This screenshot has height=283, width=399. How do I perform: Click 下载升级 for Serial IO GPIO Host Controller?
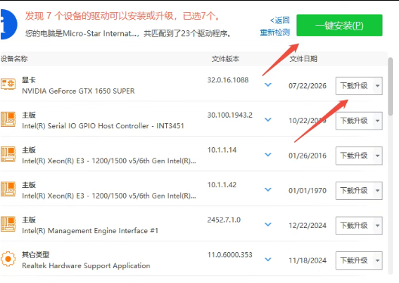pos(354,121)
